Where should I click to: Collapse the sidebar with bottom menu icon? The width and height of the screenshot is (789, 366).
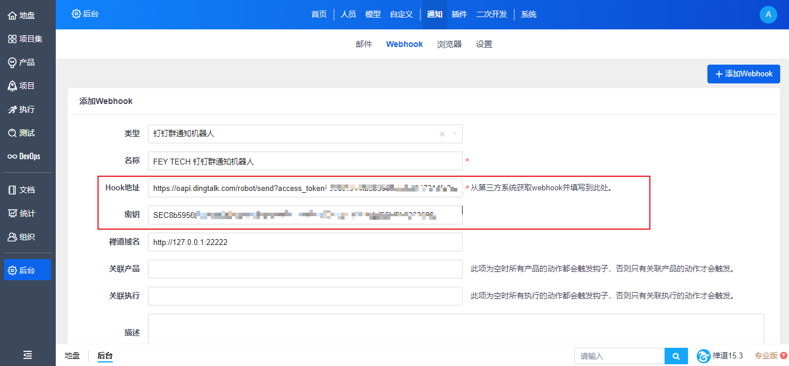[x=28, y=355]
